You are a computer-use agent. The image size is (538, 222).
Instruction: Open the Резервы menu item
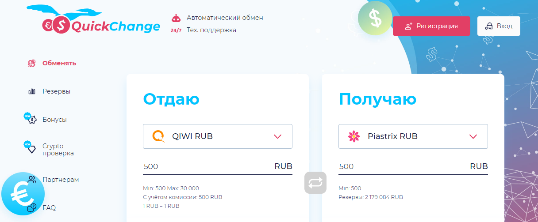pos(56,91)
